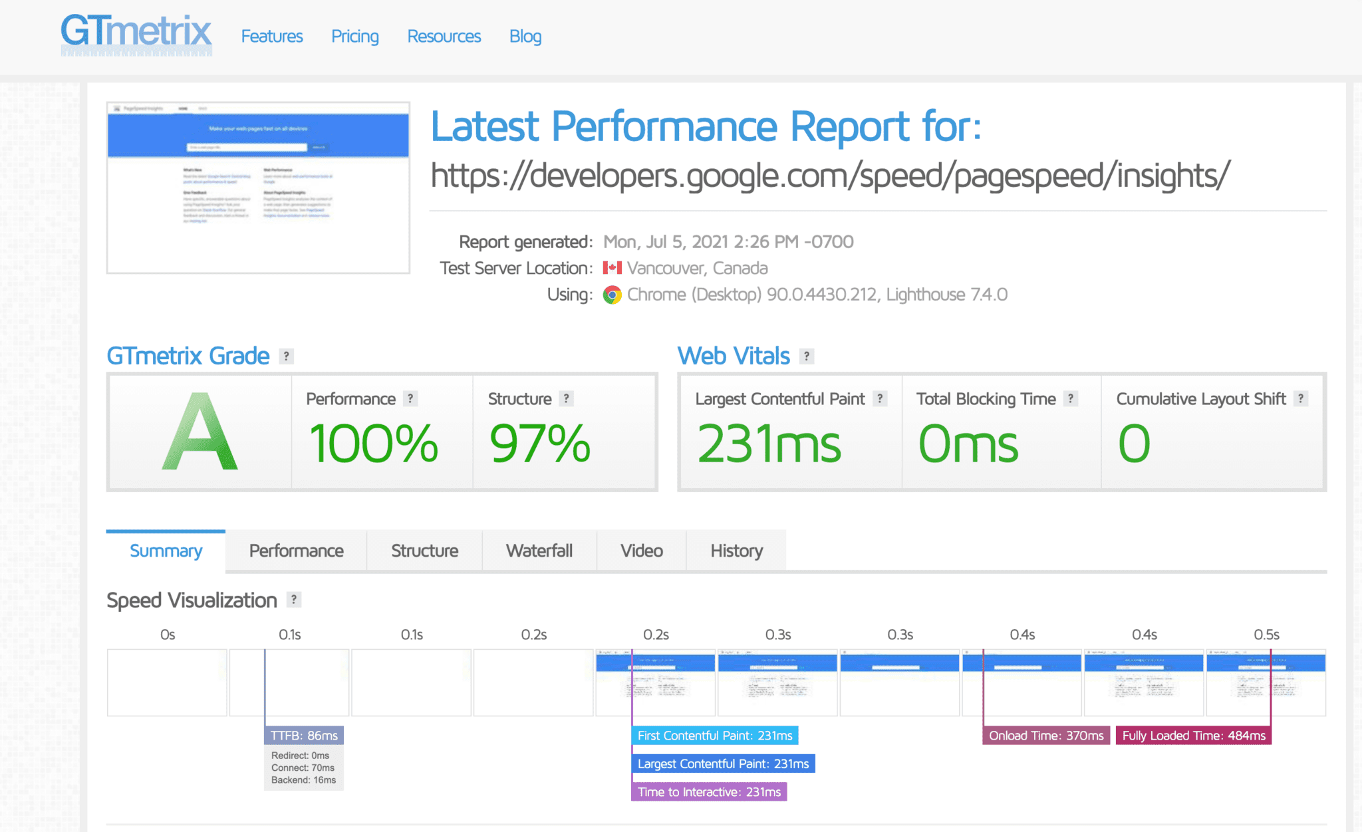The height and width of the screenshot is (832, 1362).
Task: Open Pricing in top navigation
Action: pyautogui.click(x=355, y=37)
